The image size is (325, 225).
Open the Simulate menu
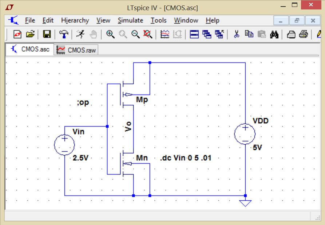(x=130, y=20)
